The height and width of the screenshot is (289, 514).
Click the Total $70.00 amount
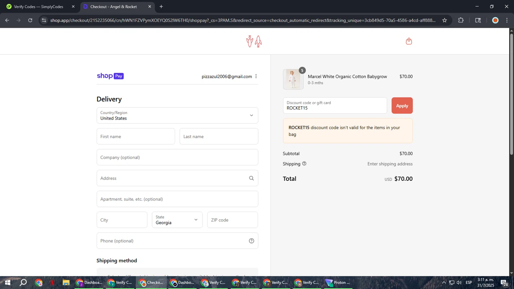click(x=403, y=179)
